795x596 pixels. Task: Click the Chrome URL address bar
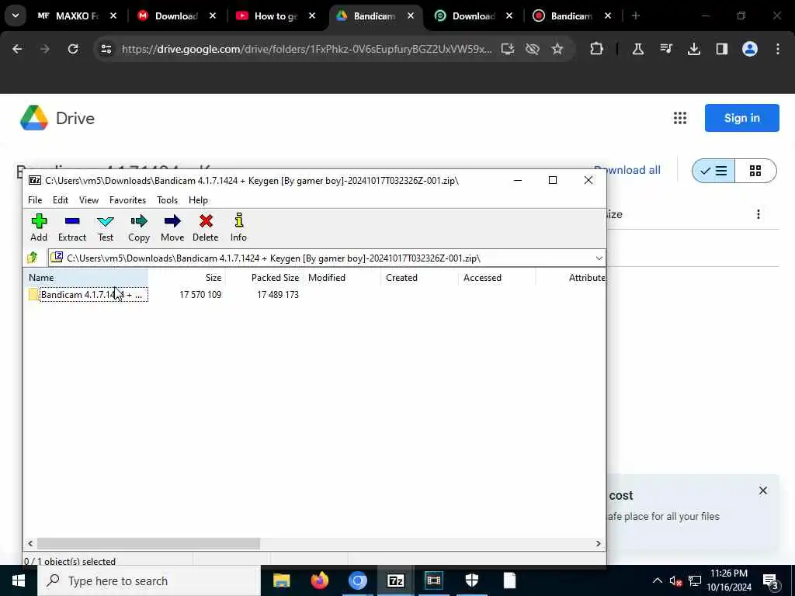click(x=307, y=49)
